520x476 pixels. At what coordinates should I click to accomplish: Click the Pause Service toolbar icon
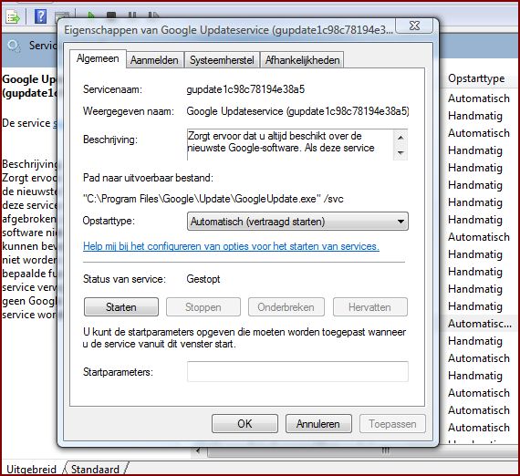tap(132, 16)
